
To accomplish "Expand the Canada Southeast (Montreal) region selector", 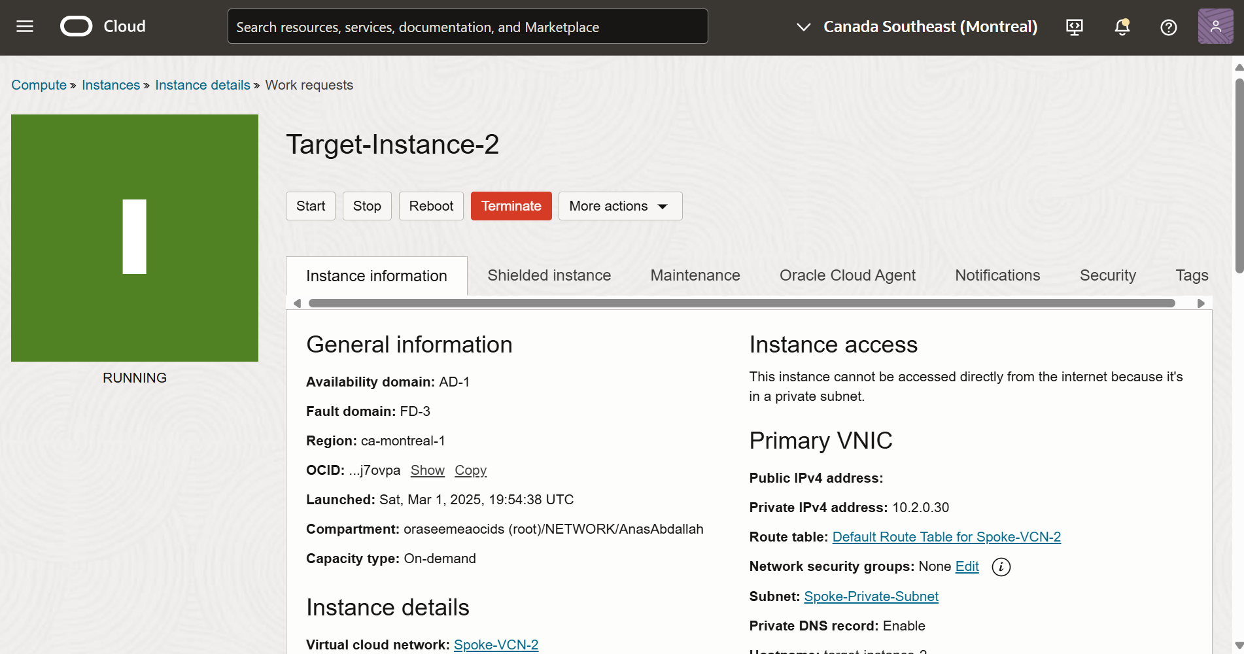I will coord(917,27).
